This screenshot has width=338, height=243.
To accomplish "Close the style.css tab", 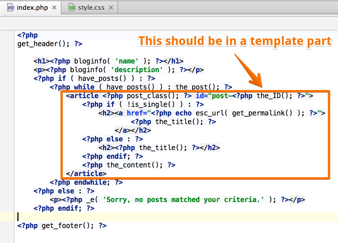I will coord(111,8).
